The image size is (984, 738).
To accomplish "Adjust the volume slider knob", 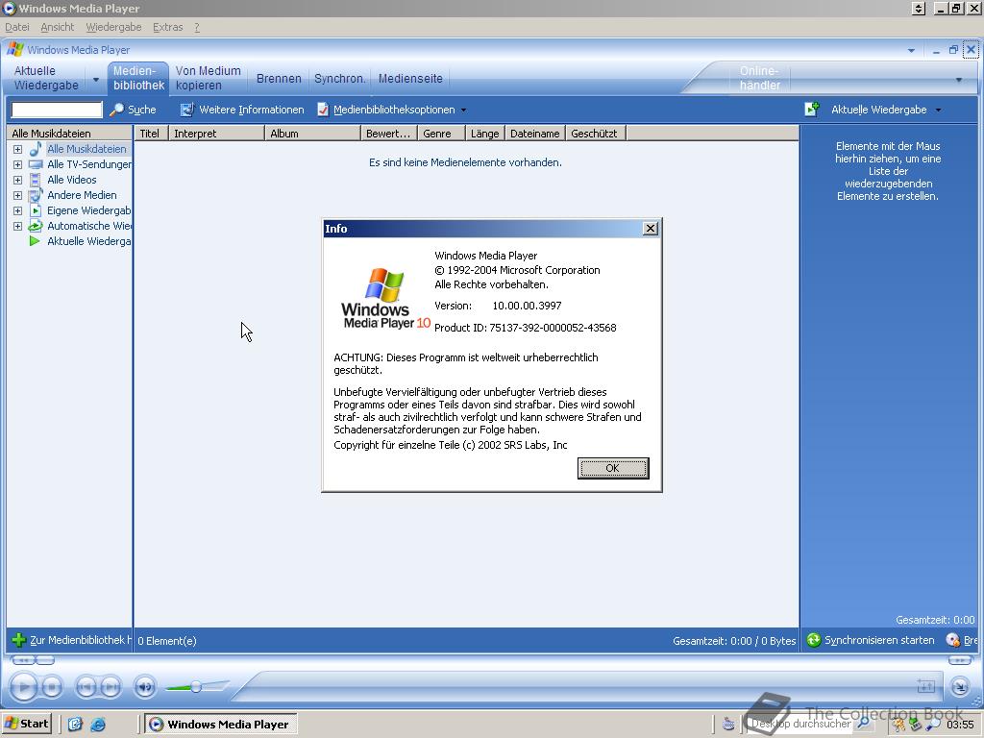I will (x=196, y=686).
